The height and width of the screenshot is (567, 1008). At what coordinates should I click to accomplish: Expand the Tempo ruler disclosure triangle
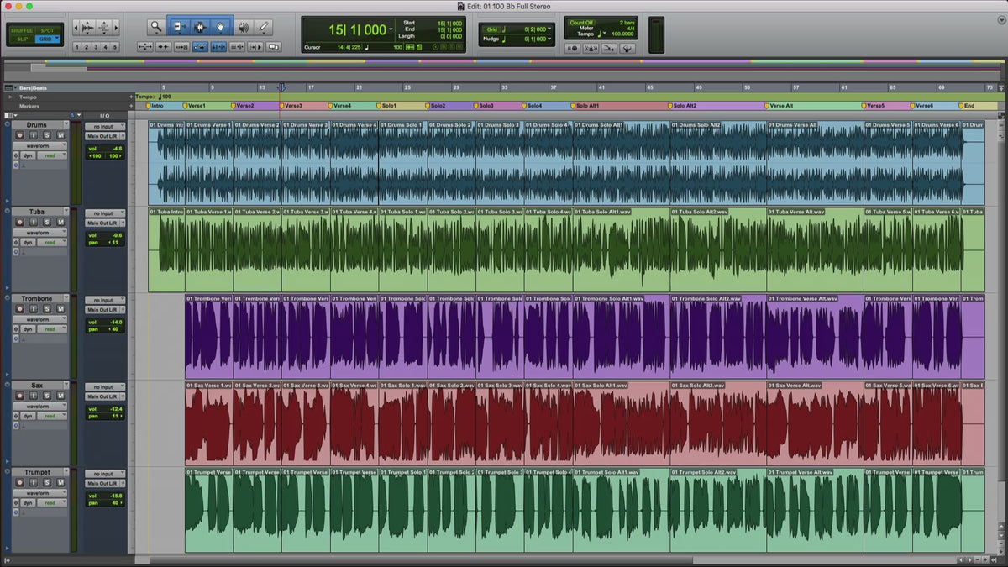pyautogui.click(x=10, y=97)
